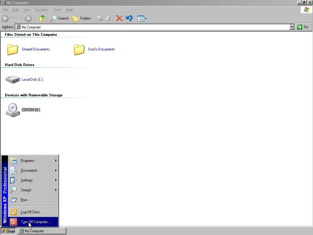Open Search in the Start menu

click(x=33, y=190)
